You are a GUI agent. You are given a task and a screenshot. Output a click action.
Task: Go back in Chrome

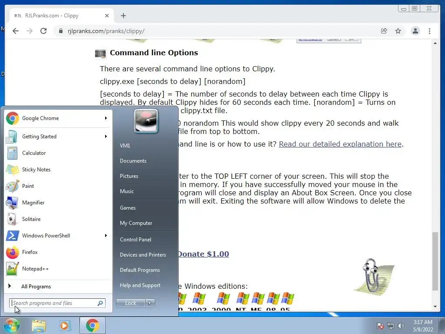click(x=16, y=31)
